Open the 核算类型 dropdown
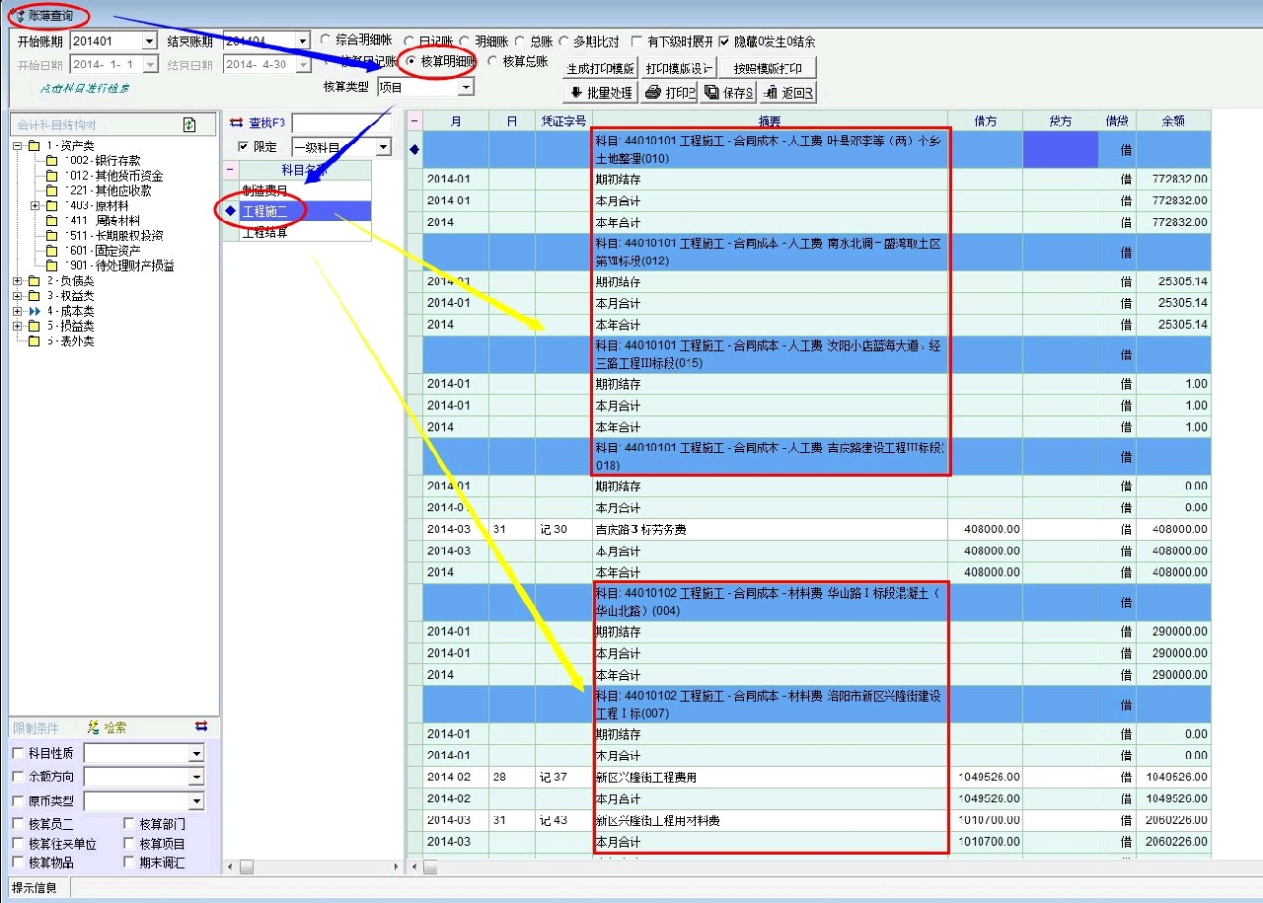 coord(466,87)
